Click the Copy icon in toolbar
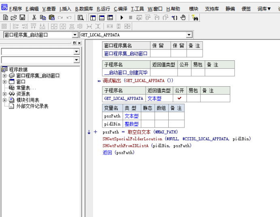The image size is (280, 217). coord(42,17)
